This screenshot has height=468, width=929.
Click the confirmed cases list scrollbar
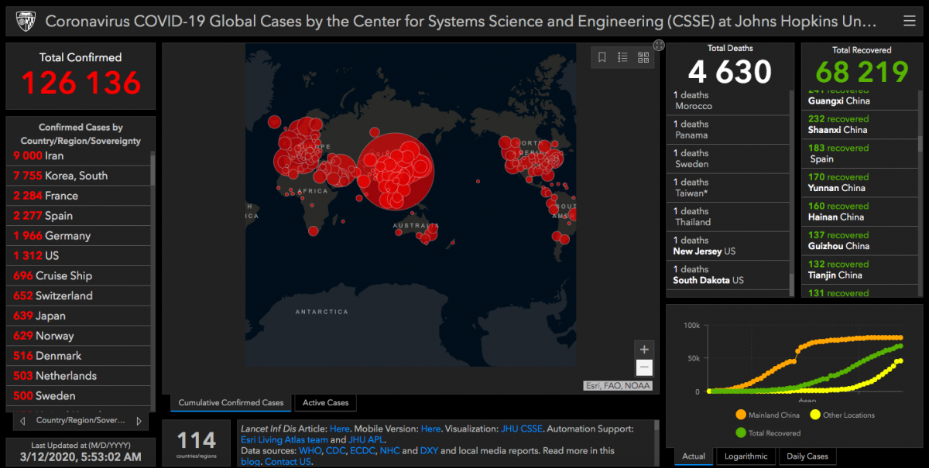coord(153,169)
